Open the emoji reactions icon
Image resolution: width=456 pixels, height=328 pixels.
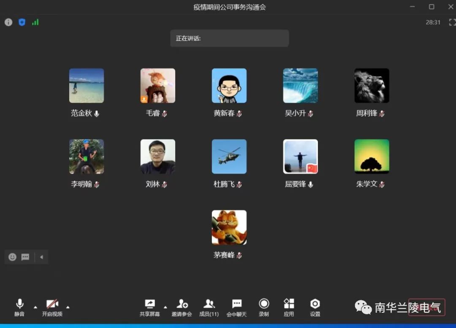coord(13,257)
